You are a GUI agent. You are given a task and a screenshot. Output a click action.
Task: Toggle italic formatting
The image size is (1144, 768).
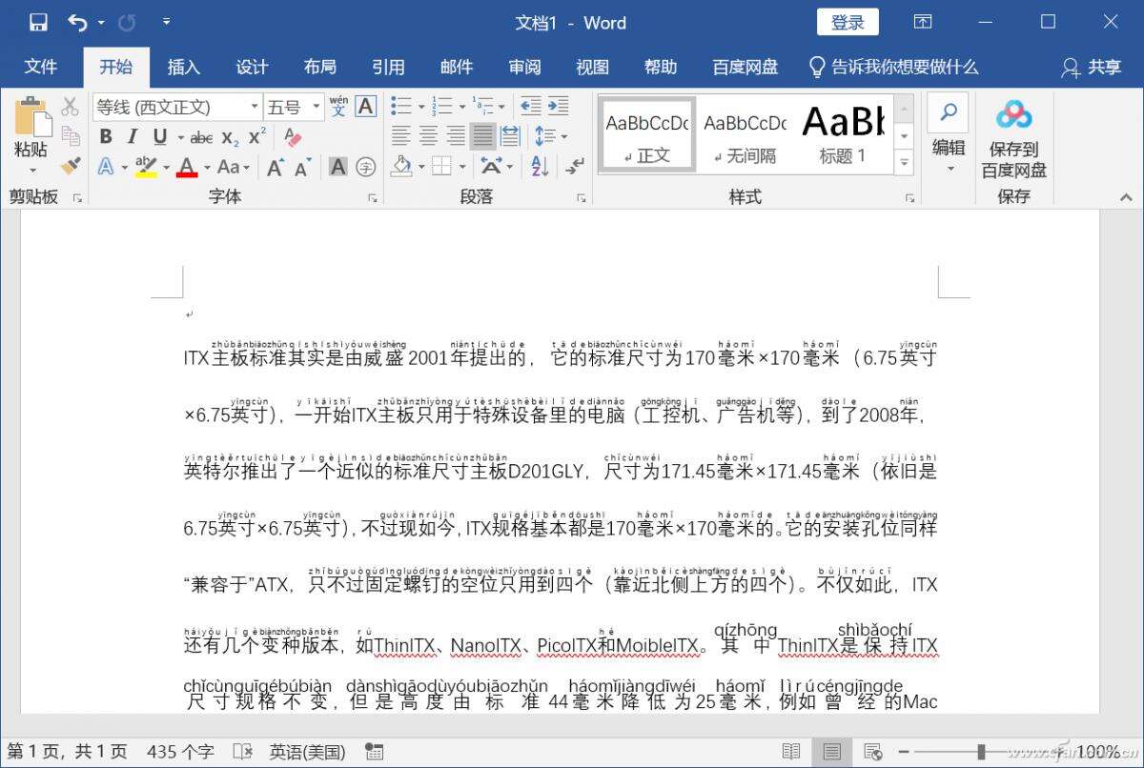[133, 137]
